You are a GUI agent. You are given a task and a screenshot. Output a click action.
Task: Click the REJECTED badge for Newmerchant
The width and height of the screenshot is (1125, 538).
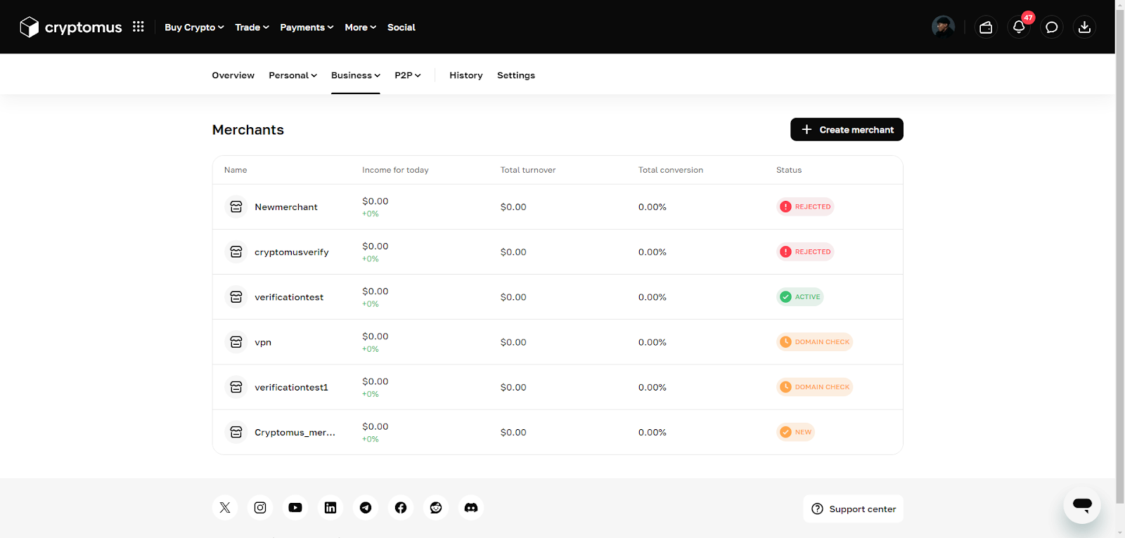(x=805, y=206)
